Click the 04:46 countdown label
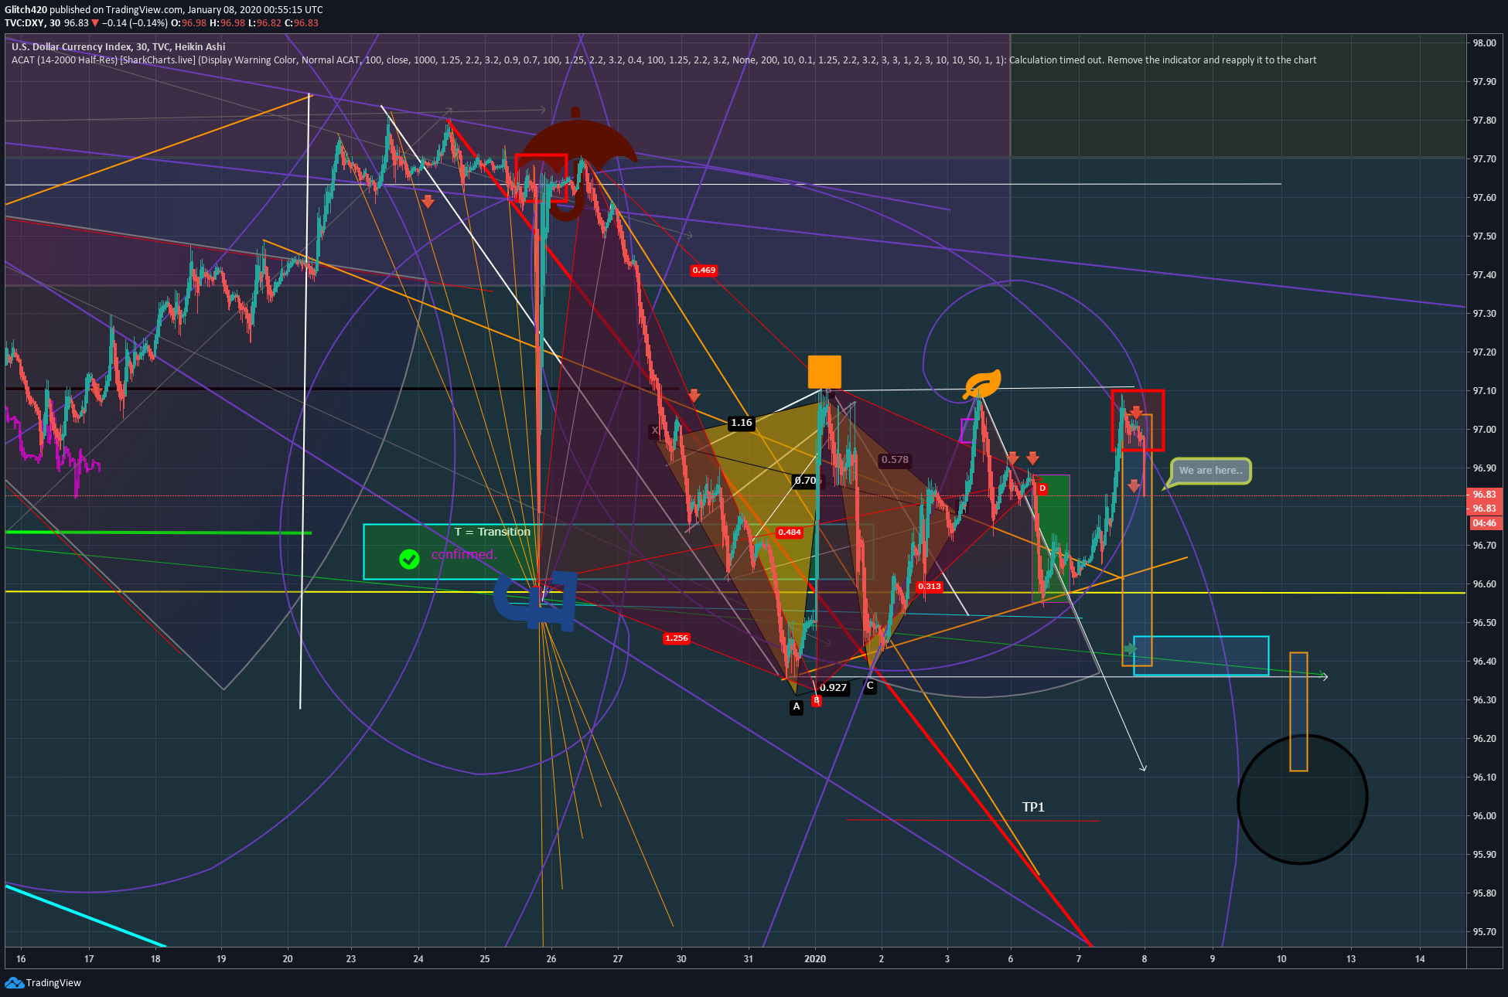 tap(1485, 523)
